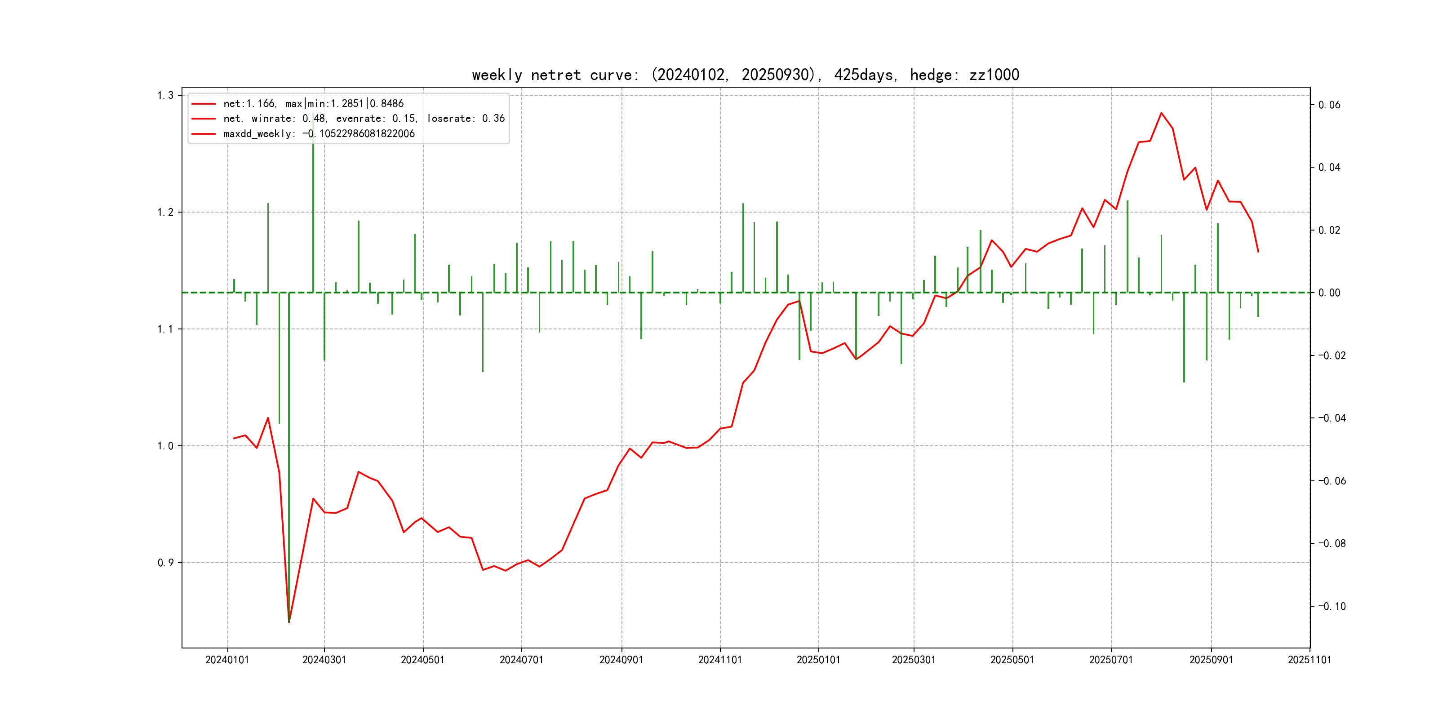Click the 0.9 left y-axis label
This screenshot has width=1456, height=728.
click(x=166, y=563)
